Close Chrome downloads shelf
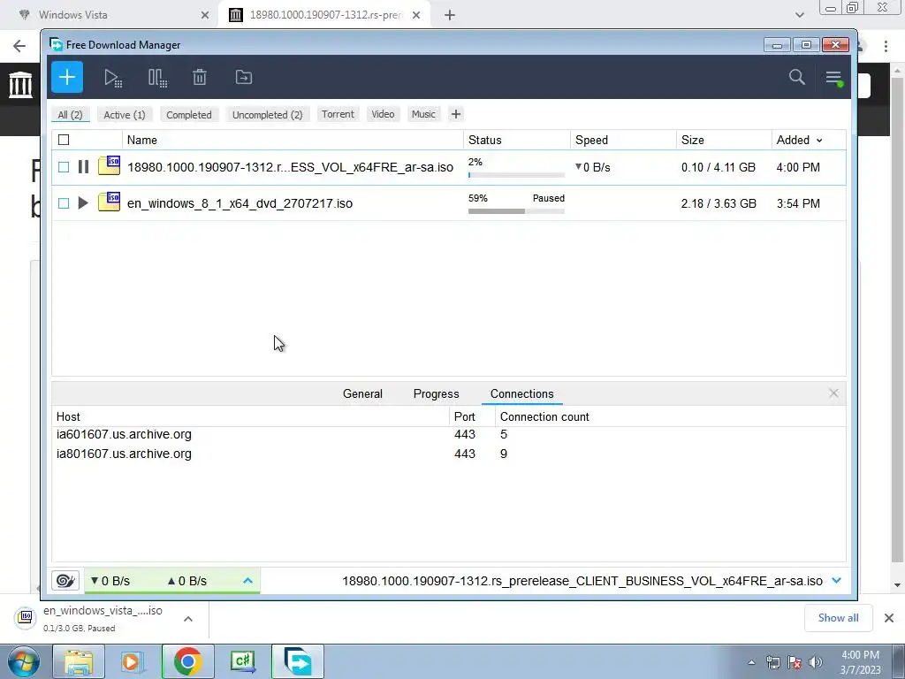This screenshot has width=905, height=679. click(x=889, y=618)
